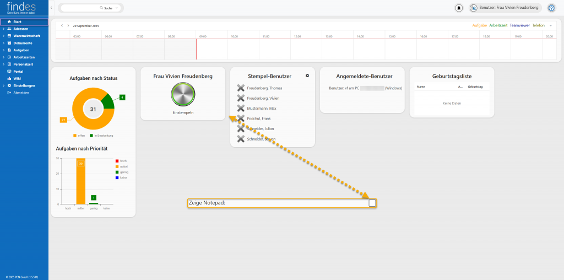Click X status icon beside Freudenberg, Thomas
The width and height of the screenshot is (564, 280).
pos(241,88)
